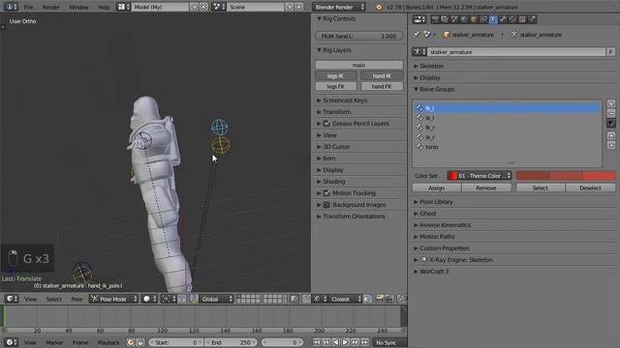The image size is (620, 348).
Task: Open the Closest snap target dropdown
Action: tap(345, 299)
